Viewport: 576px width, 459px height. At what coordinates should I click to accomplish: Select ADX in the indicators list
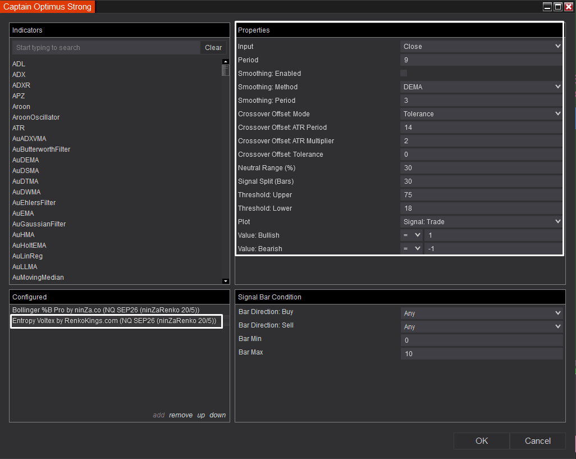[x=19, y=74]
